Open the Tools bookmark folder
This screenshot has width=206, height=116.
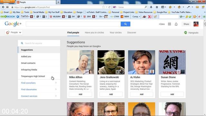25,12
